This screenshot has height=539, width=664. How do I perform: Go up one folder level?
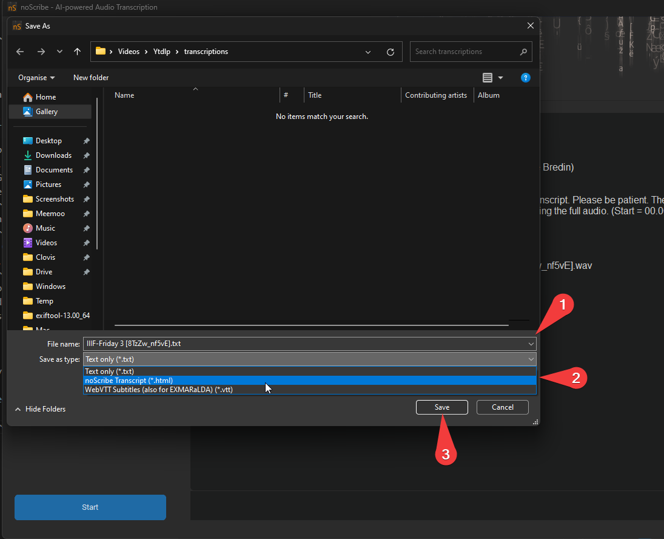click(x=77, y=52)
